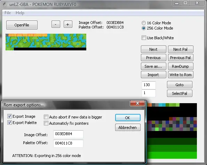Open the Help menu

[x=20, y=13]
